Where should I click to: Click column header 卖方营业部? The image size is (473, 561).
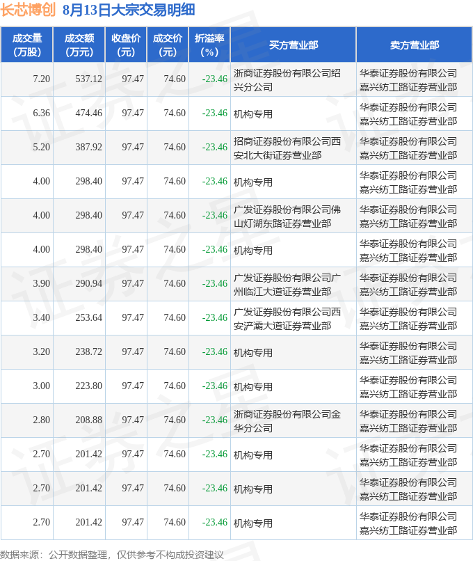(415, 45)
